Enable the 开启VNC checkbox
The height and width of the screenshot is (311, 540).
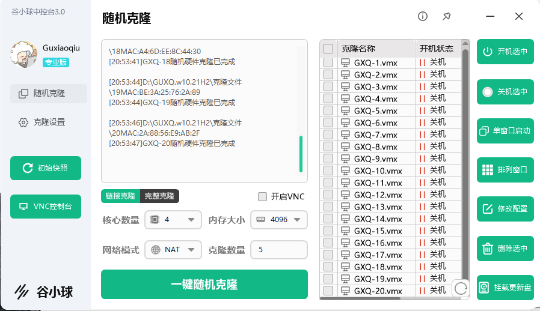[262, 196]
